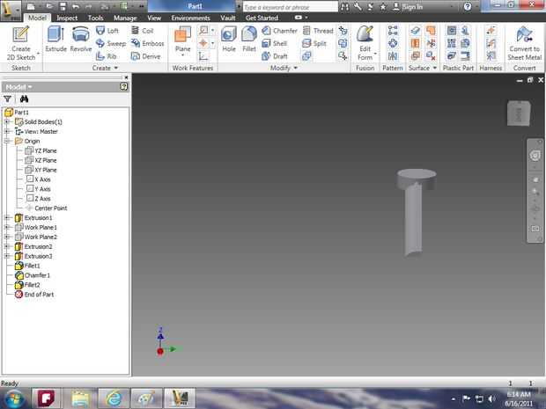The image size is (546, 409).
Task: Select YZ Plane in the browser
Action: click(41, 150)
